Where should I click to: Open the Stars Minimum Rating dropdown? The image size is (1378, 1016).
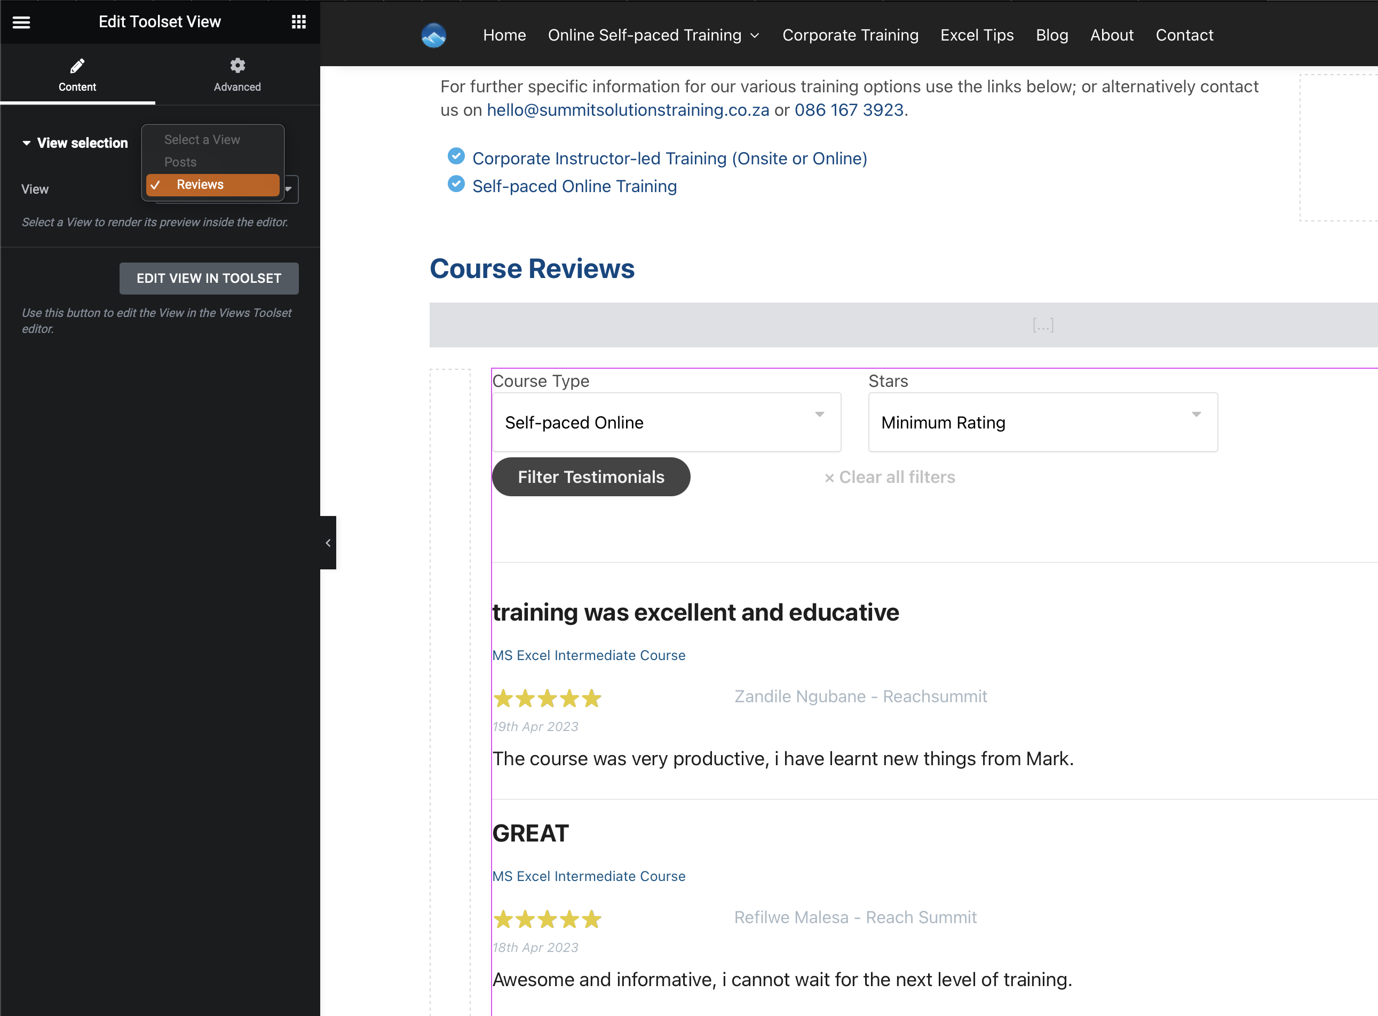(x=1043, y=423)
